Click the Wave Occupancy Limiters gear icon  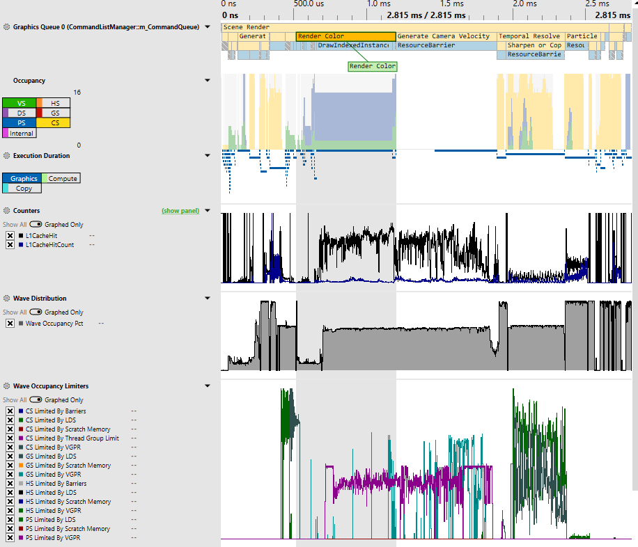click(6, 386)
